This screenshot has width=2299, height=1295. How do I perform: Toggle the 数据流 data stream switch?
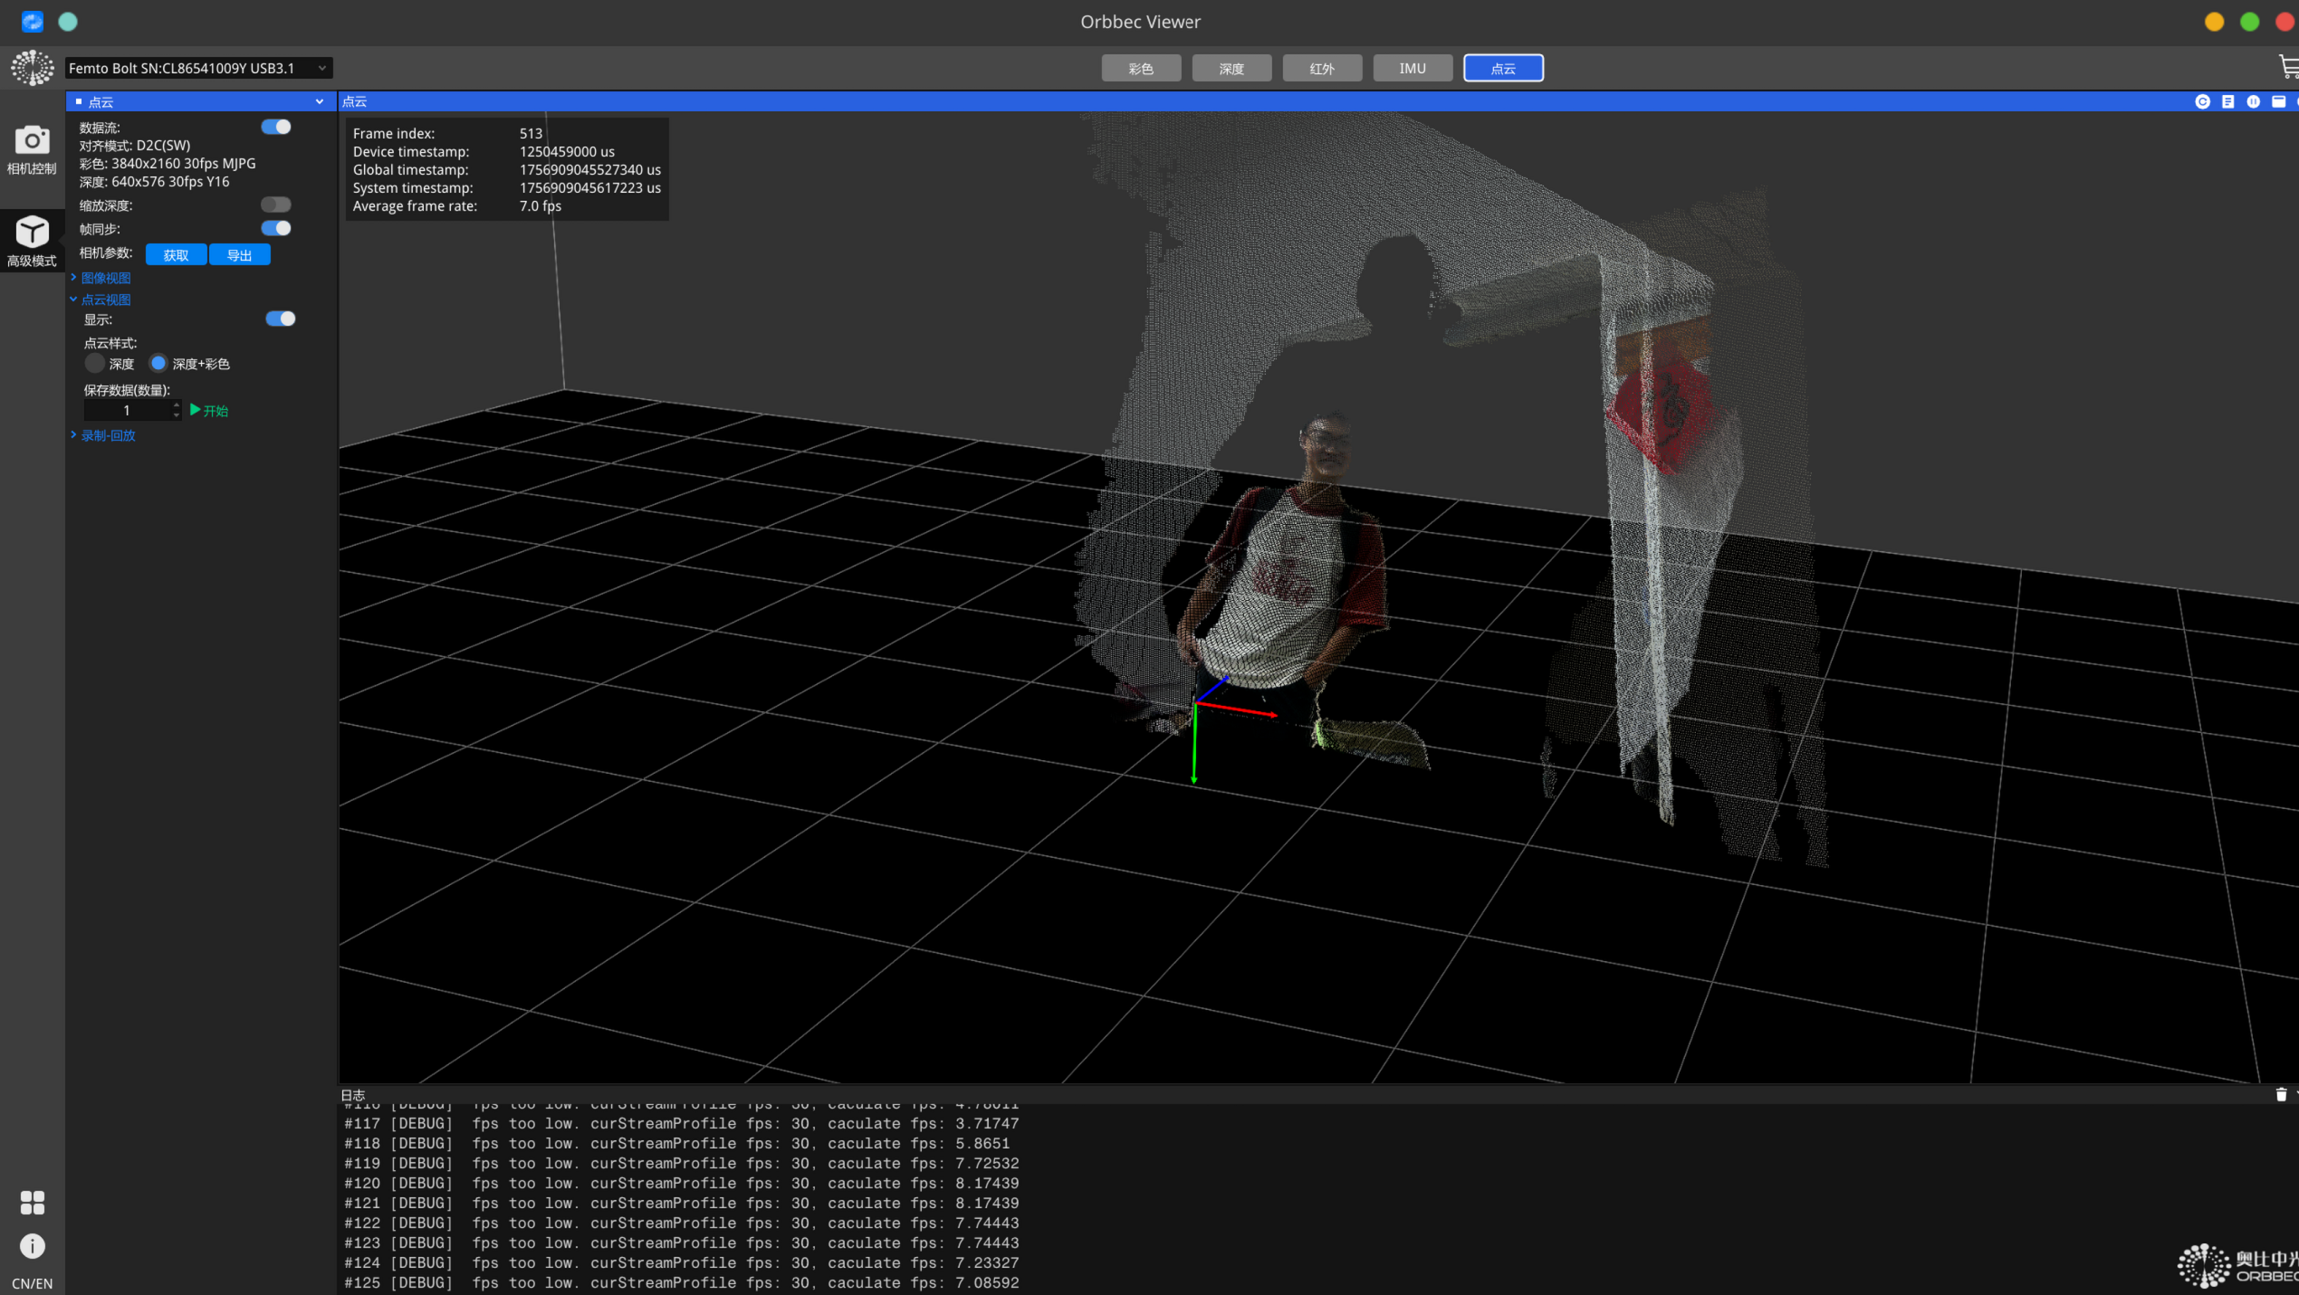[276, 127]
